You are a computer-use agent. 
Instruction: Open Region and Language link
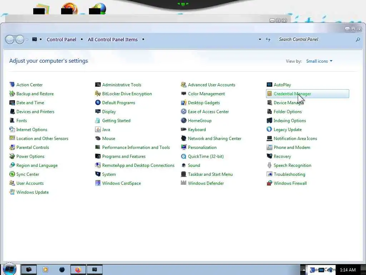pos(37,165)
